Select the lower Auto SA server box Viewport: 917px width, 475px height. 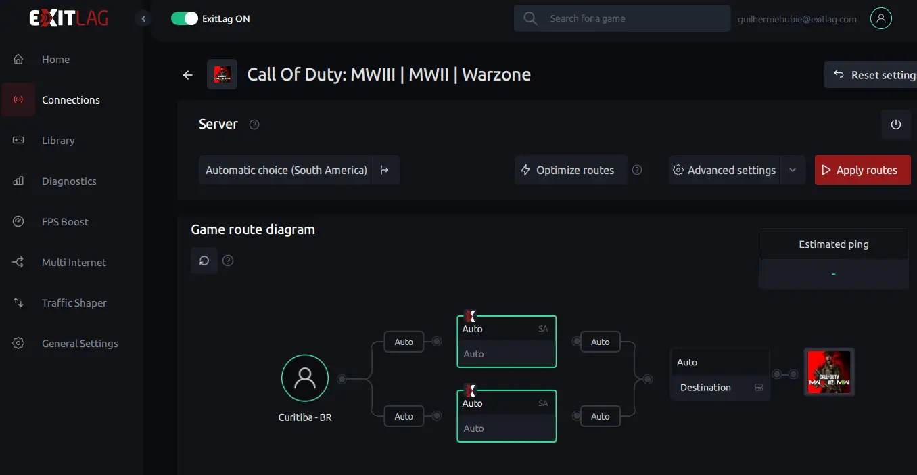click(507, 416)
